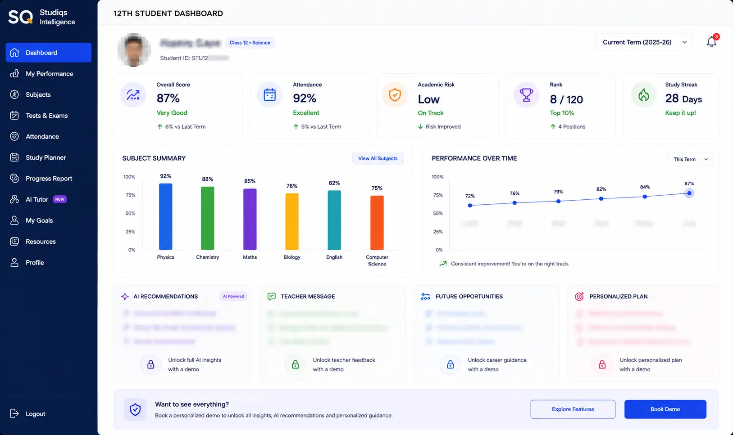Click the Book Demo button

(x=665, y=409)
